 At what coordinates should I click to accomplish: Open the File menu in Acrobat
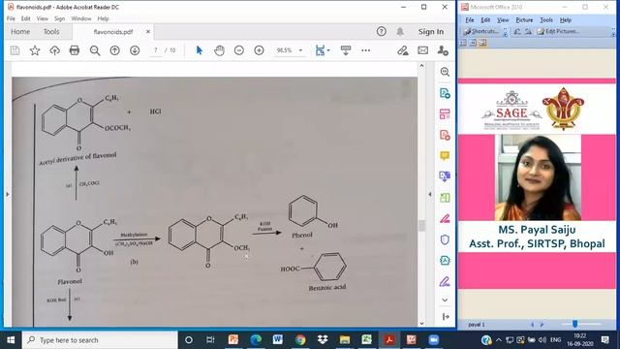(11, 18)
